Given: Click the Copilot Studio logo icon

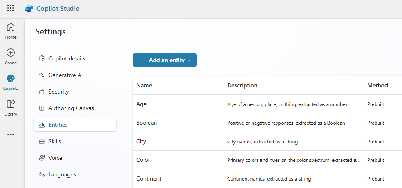Looking at the screenshot, I should [x=29, y=8].
